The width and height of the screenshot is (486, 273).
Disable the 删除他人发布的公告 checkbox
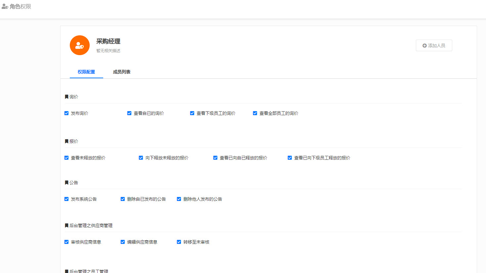179,199
